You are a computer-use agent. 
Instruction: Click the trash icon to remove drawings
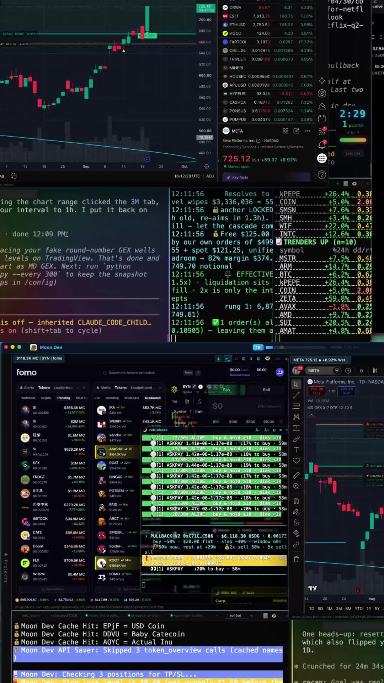tap(296, 559)
